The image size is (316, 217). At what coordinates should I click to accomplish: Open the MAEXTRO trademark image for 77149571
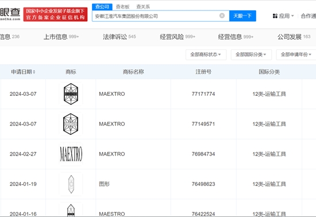click(x=71, y=124)
